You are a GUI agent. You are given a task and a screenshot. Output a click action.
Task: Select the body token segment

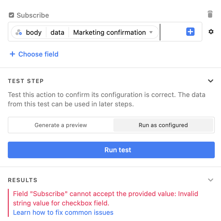[34, 32]
